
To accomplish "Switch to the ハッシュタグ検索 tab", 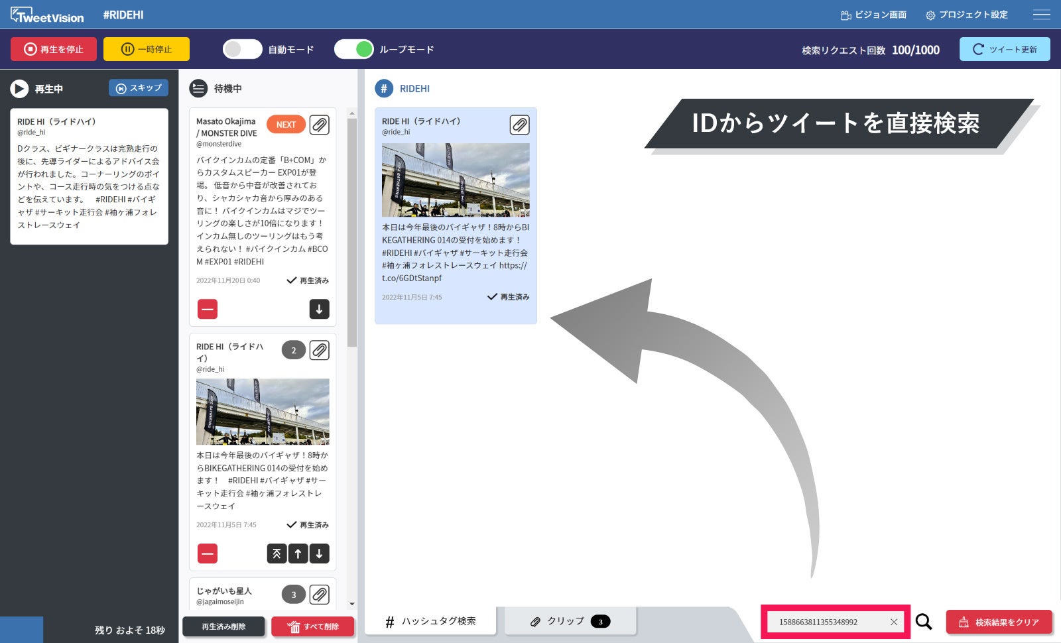I will coord(431,621).
